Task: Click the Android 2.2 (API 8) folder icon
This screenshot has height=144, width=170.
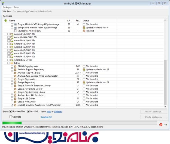Action: pyautogui.click(x=11, y=60)
